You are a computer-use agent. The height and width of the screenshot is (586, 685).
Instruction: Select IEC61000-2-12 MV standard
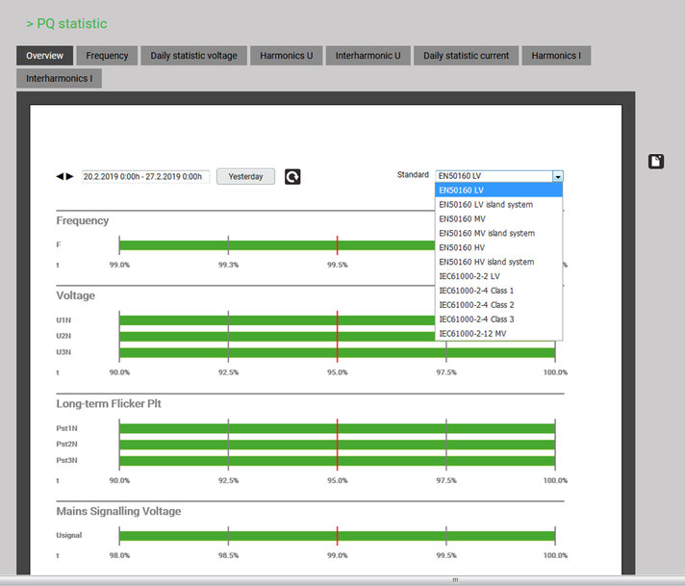pos(498,334)
